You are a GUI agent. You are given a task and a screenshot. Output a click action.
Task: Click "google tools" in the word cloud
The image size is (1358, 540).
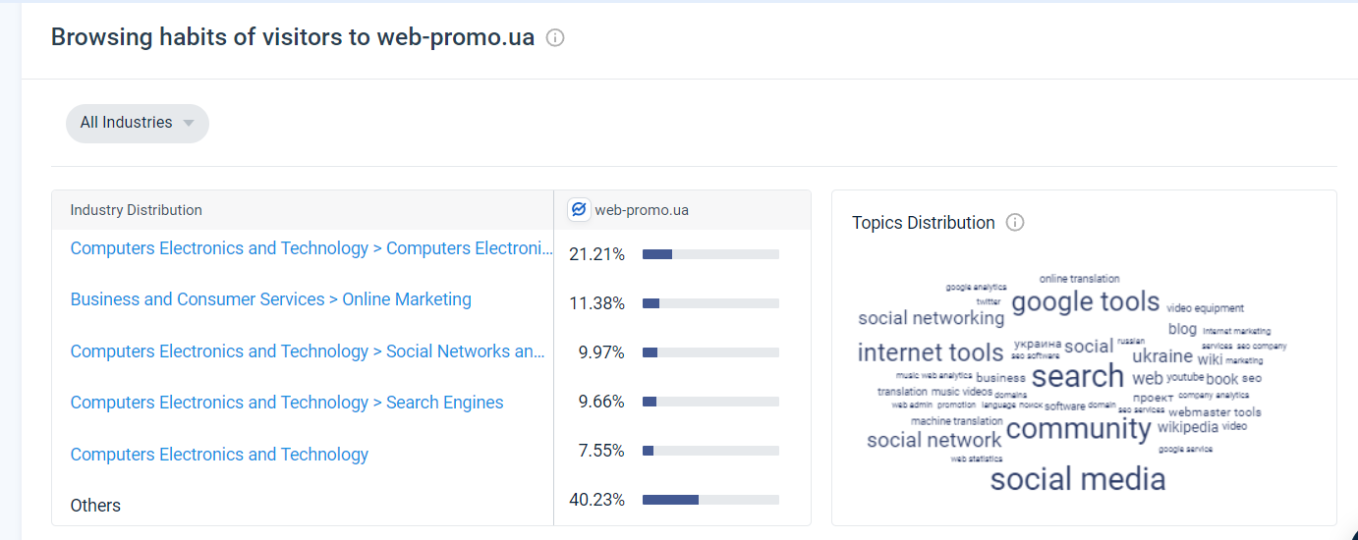(1085, 301)
